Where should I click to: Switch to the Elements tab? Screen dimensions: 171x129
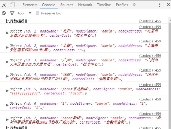tap(30, 5)
